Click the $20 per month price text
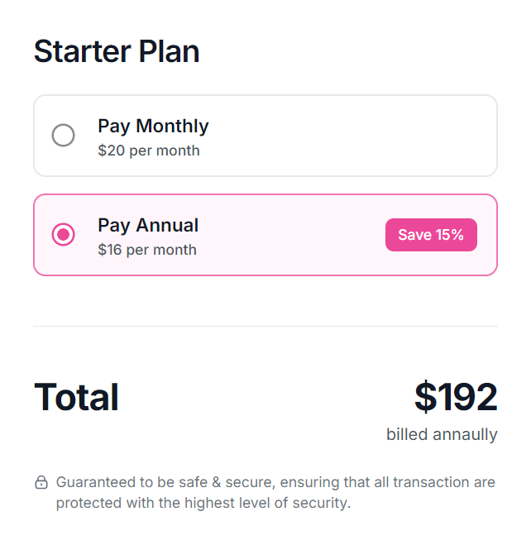The height and width of the screenshot is (545, 531). click(149, 151)
